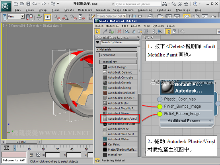Image resolution: width=220 pixels, height=165 pixels.
Task: Collapse the mental ray group
Action: click(x=118, y=62)
